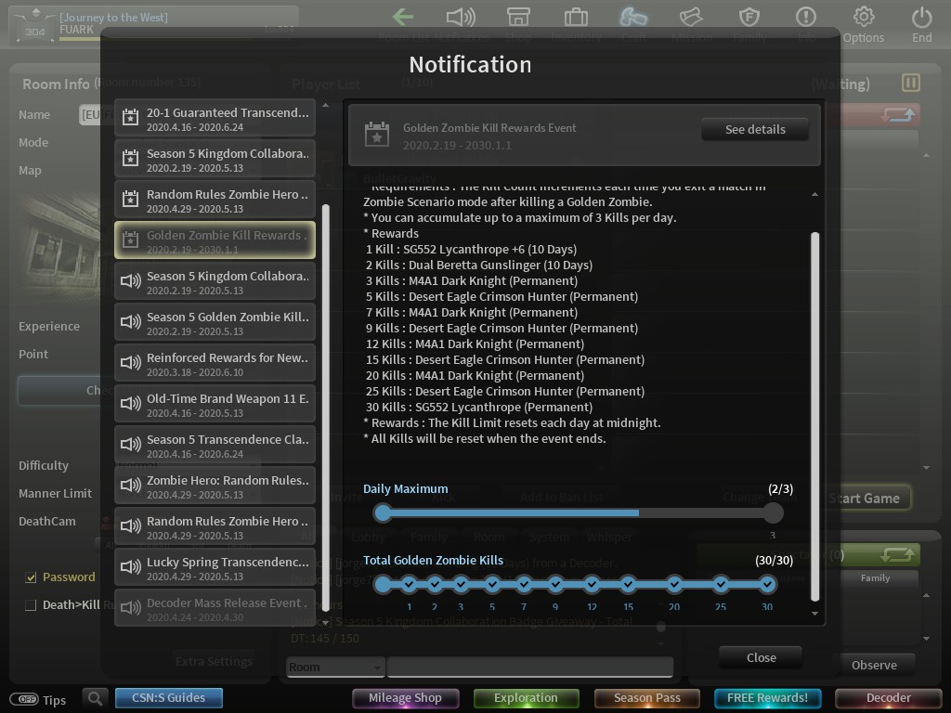
Task: Click the magnifier search icon near Tips
Action: (x=96, y=698)
